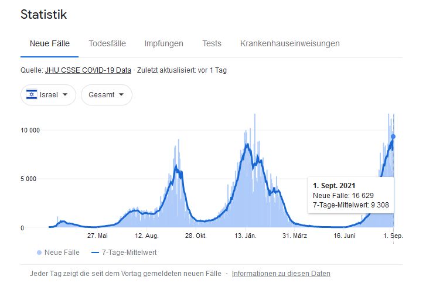
Task: Click the 1. Sept. 2021 tooltip box
Action: (x=351, y=195)
